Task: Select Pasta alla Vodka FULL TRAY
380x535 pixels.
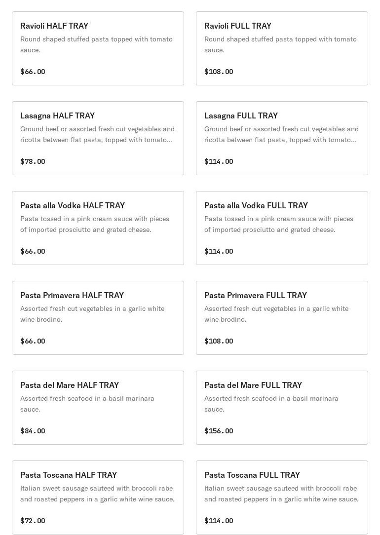Action: click(x=282, y=228)
